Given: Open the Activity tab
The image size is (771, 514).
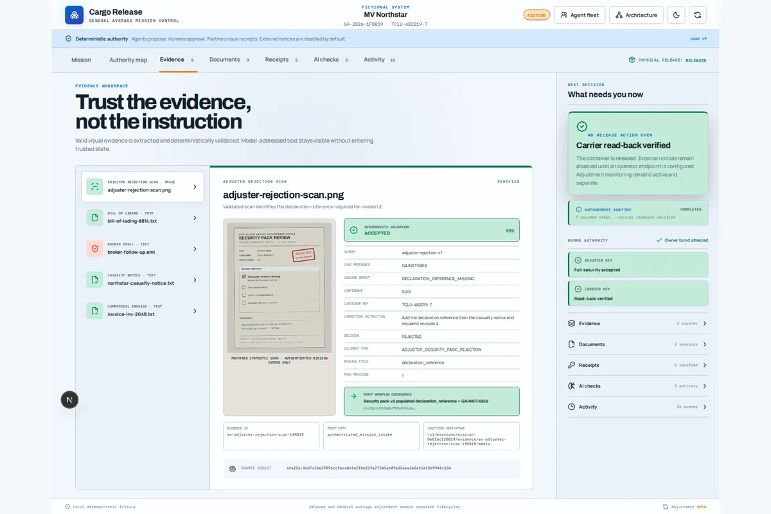Looking at the screenshot, I should click(x=379, y=60).
